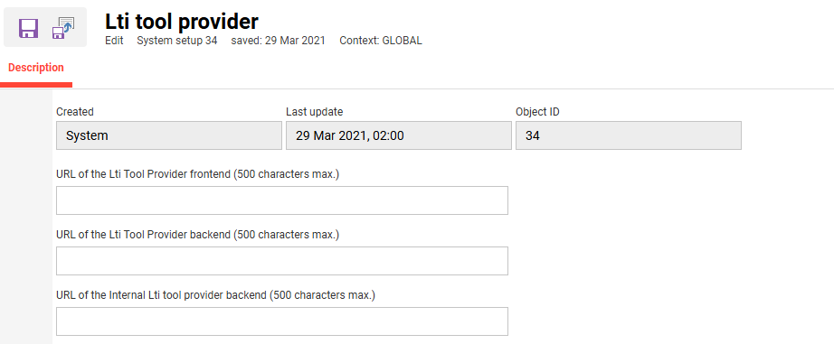The image size is (834, 344).
Task: Click the Internal Lti tool provider backend label
Action: 216,295
